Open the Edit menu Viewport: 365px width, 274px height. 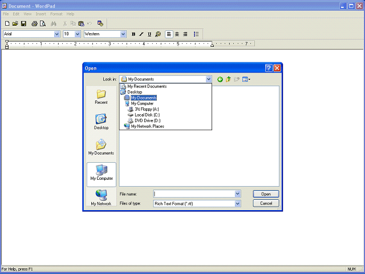(x=16, y=14)
